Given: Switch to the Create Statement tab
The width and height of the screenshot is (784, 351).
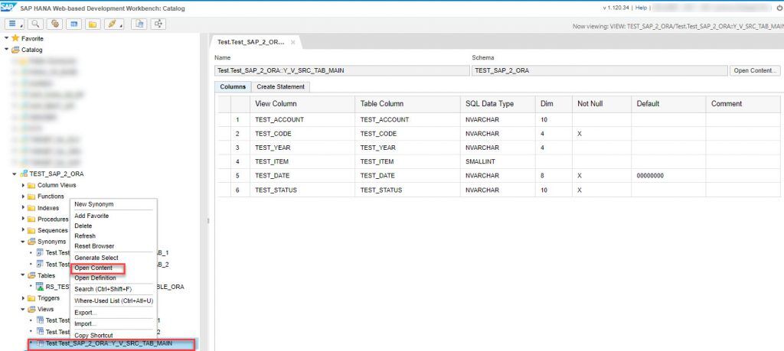Looking at the screenshot, I should pos(280,87).
